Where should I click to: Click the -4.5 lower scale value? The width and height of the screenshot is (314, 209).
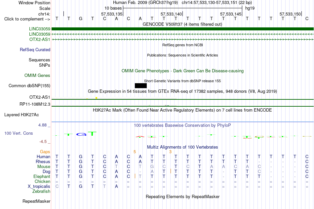click(x=43, y=142)
